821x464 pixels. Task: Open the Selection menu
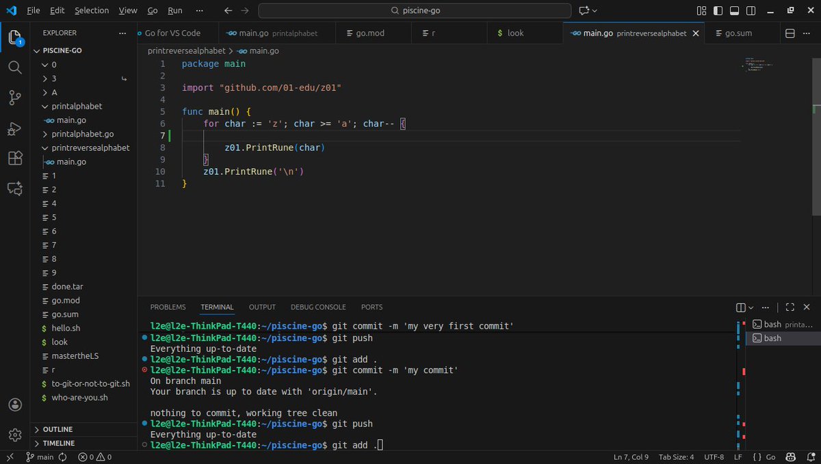click(92, 10)
